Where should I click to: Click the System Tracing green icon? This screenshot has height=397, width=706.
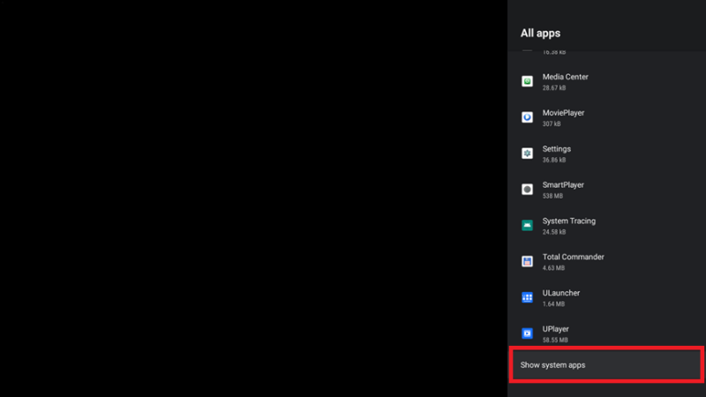pyautogui.click(x=527, y=226)
